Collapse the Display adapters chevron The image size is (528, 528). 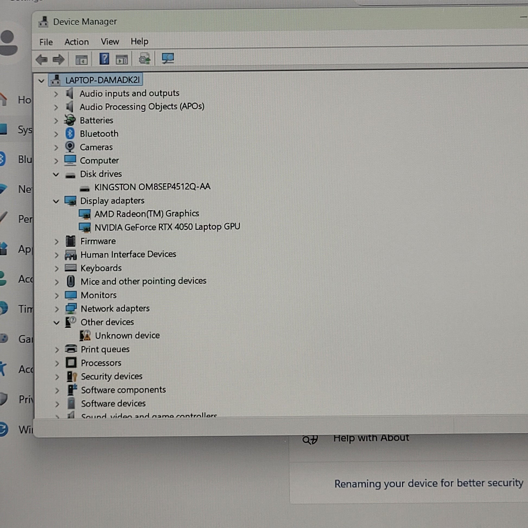56,201
